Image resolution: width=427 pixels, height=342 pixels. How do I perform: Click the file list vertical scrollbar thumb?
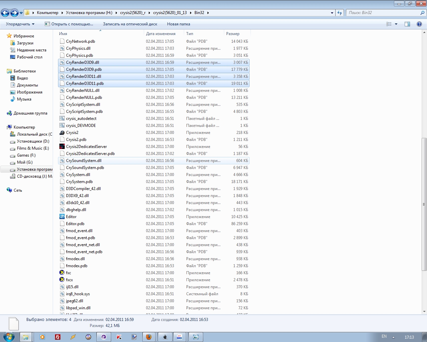click(x=424, y=204)
